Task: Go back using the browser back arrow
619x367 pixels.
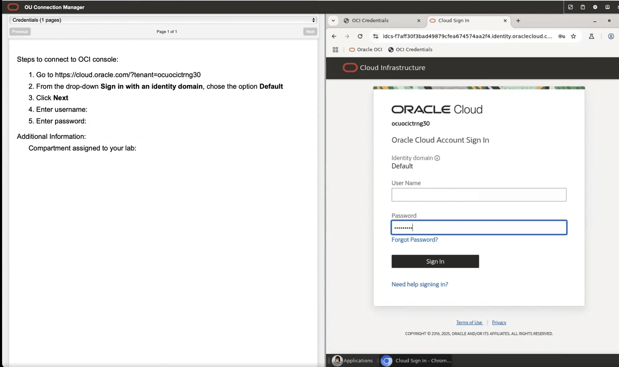Action: point(334,36)
